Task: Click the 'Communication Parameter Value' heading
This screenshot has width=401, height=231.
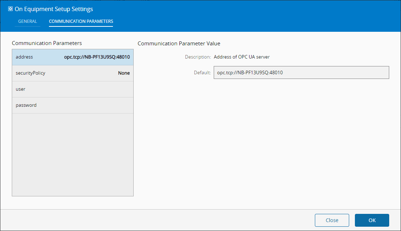Action: pyautogui.click(x=179, y=44)
